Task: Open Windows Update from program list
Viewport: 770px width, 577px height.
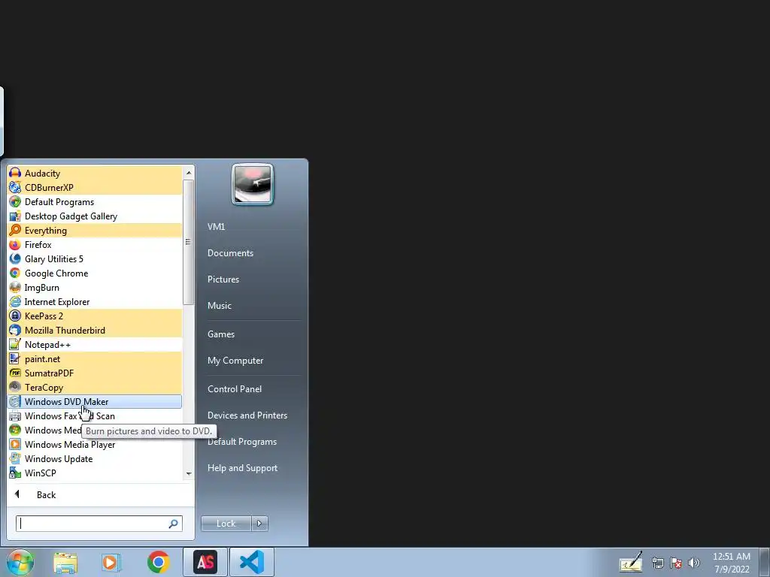Action: (x=94, y=458)
